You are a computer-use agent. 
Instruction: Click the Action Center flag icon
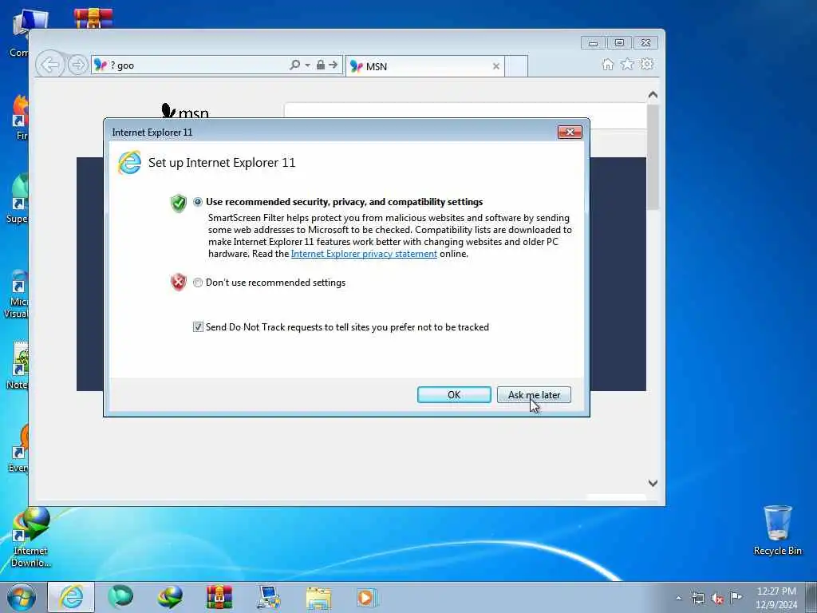[x=736, y=598]
